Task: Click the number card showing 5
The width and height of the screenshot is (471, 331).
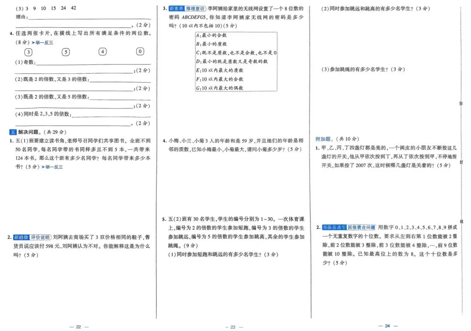Action: tap(65, 52)
